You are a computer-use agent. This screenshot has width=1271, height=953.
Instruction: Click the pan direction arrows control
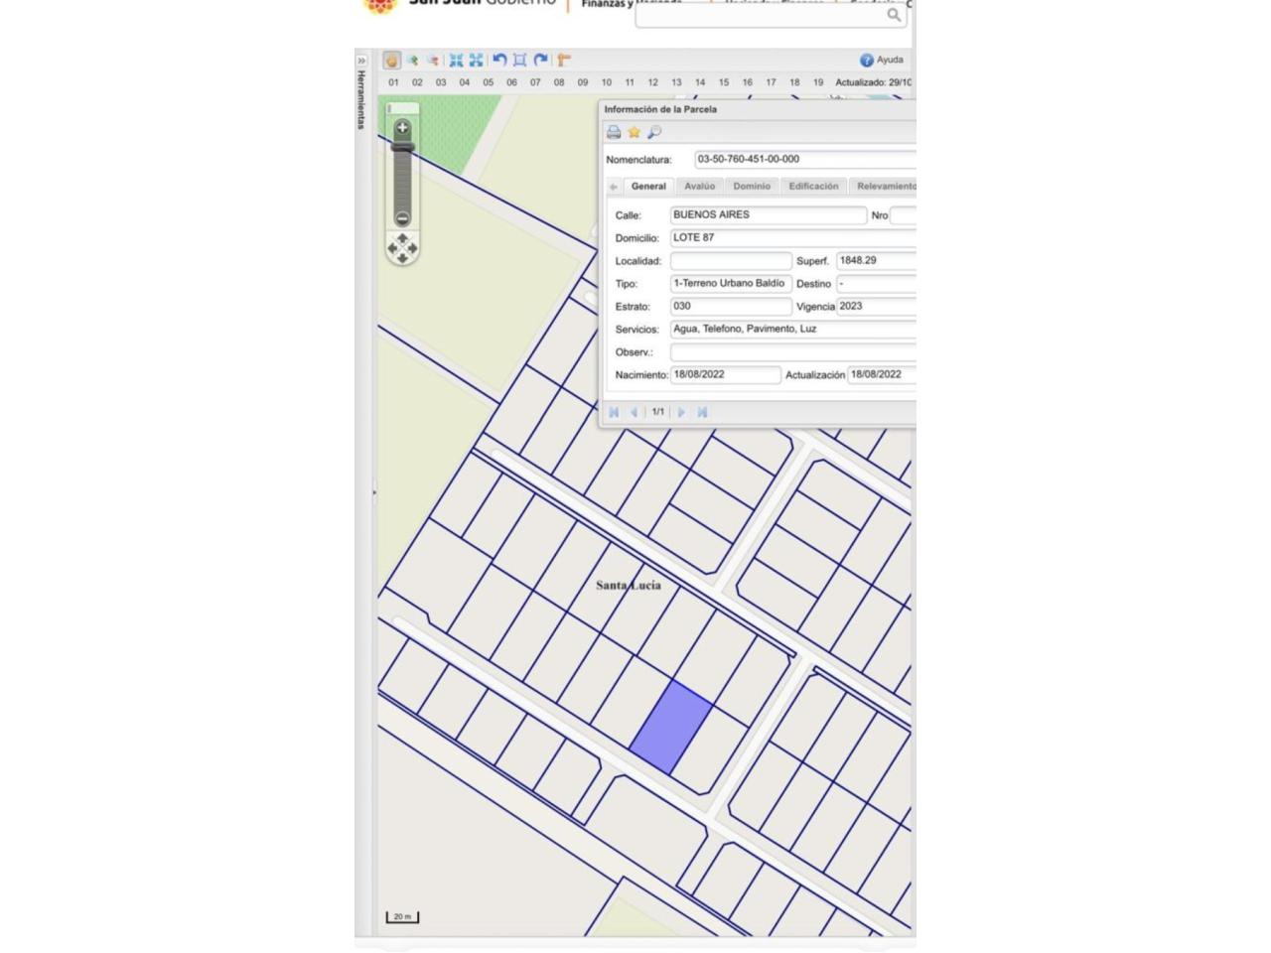pyautogui.click(x=402, y=248)
